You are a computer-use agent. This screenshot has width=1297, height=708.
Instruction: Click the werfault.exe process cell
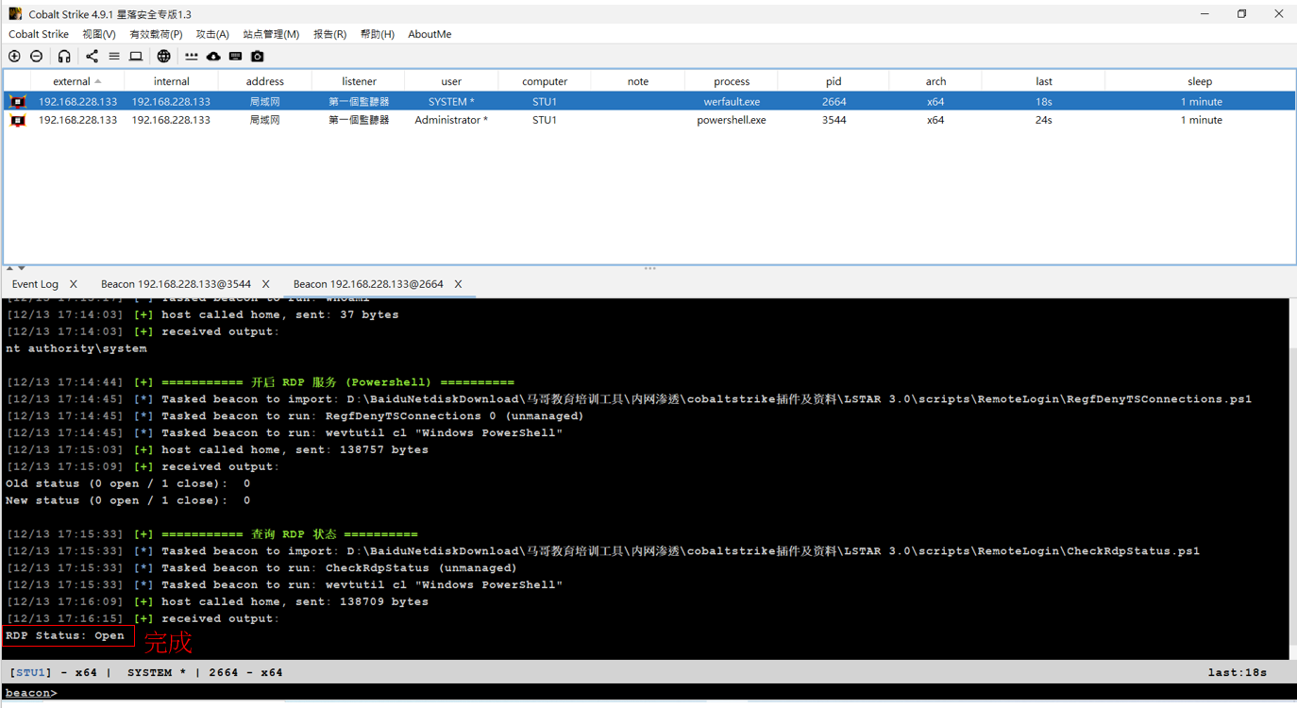(732, 101)
